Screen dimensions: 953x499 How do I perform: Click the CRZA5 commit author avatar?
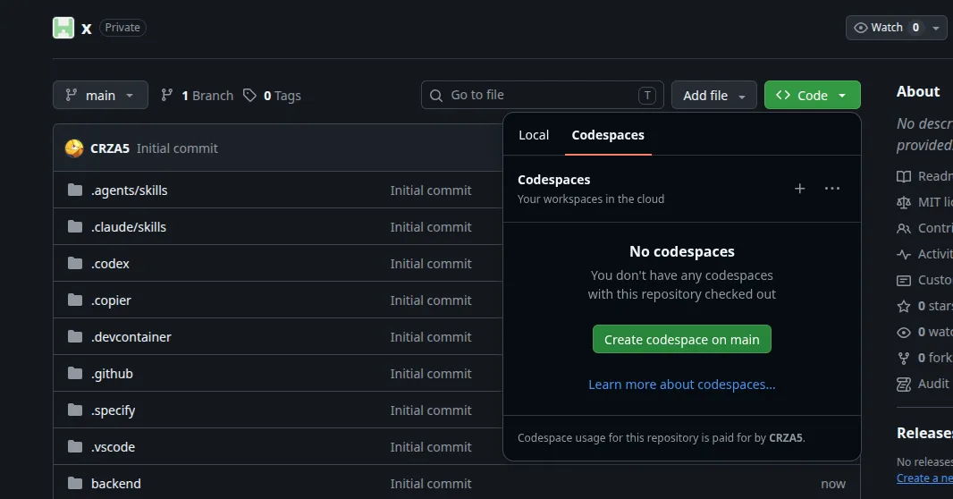[74, 148]
